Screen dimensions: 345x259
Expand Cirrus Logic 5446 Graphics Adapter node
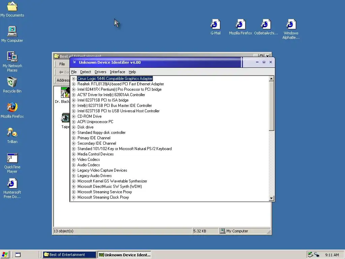click(74, 79)
